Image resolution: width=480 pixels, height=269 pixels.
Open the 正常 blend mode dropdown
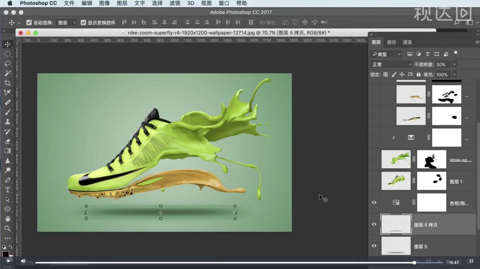(x=391, y=64)
